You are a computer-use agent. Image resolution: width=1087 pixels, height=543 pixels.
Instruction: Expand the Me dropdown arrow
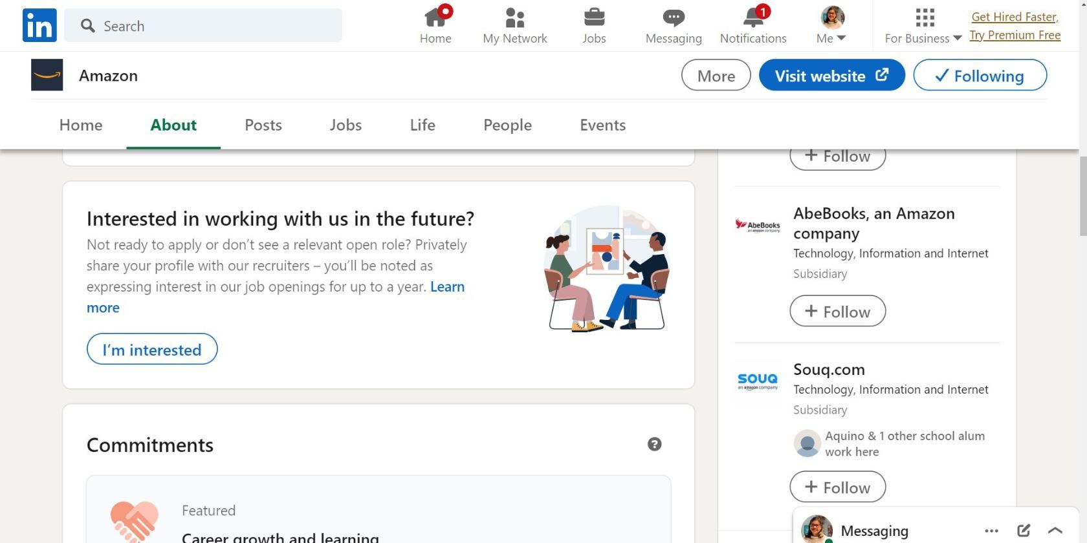tap(841, 38)
